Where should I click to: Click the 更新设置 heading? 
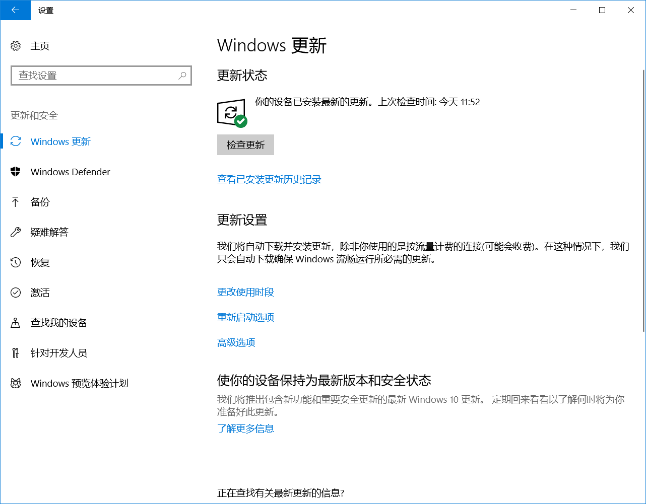242,220
